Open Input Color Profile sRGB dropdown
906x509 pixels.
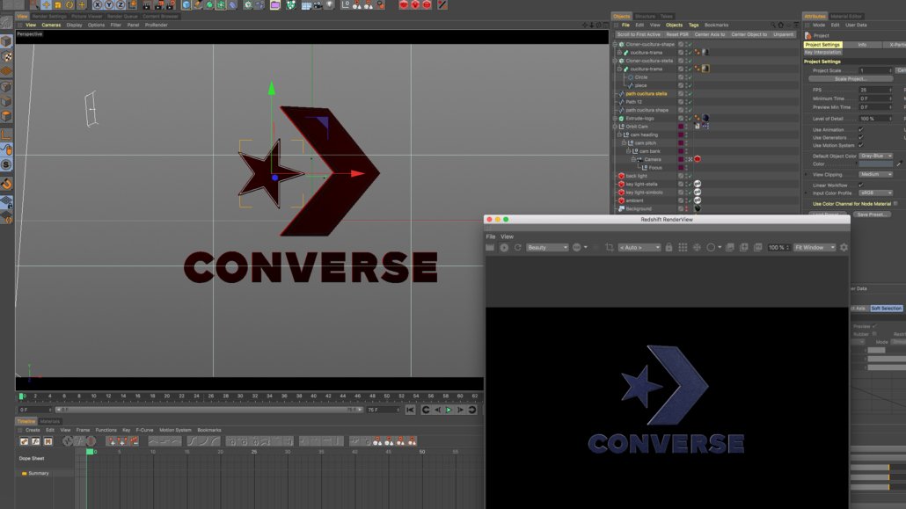875,193
